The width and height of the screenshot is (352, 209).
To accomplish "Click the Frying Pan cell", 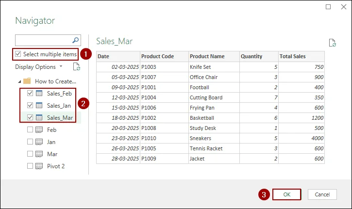I will 214,108.
